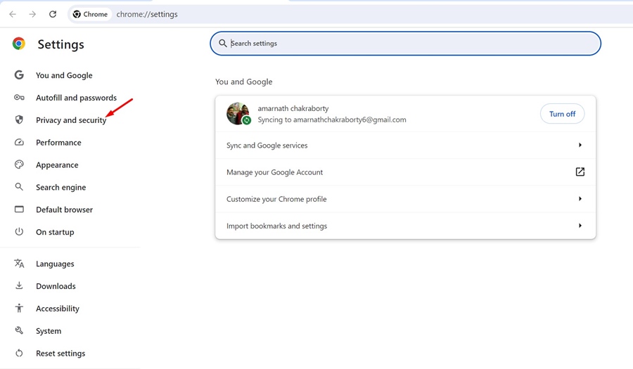Click the Languages translate icon

click(x=19, y=264)
